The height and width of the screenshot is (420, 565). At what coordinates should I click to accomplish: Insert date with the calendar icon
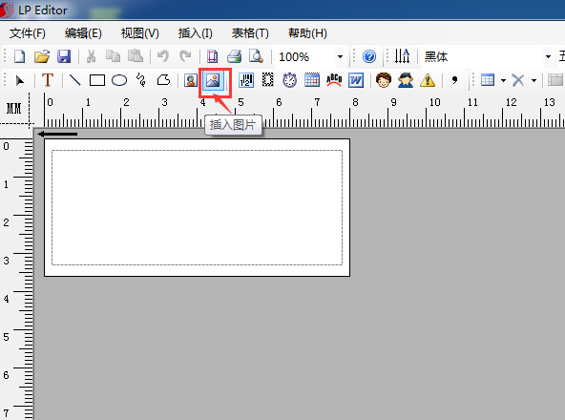(x=312, y=80)
